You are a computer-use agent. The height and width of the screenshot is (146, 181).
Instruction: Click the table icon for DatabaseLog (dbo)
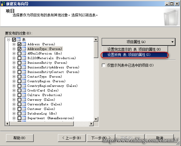[24, 114]
